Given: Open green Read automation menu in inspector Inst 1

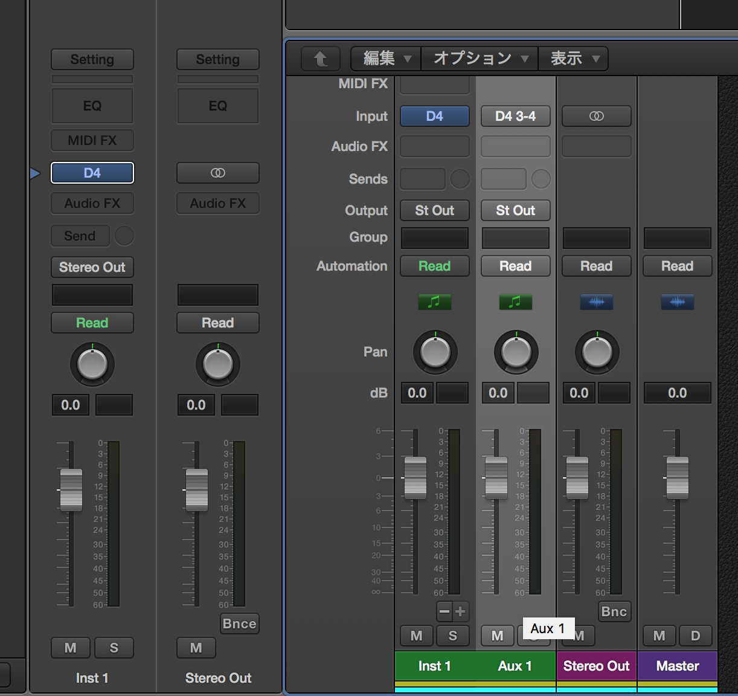Looking at the screenshot, I should [92, 323].
